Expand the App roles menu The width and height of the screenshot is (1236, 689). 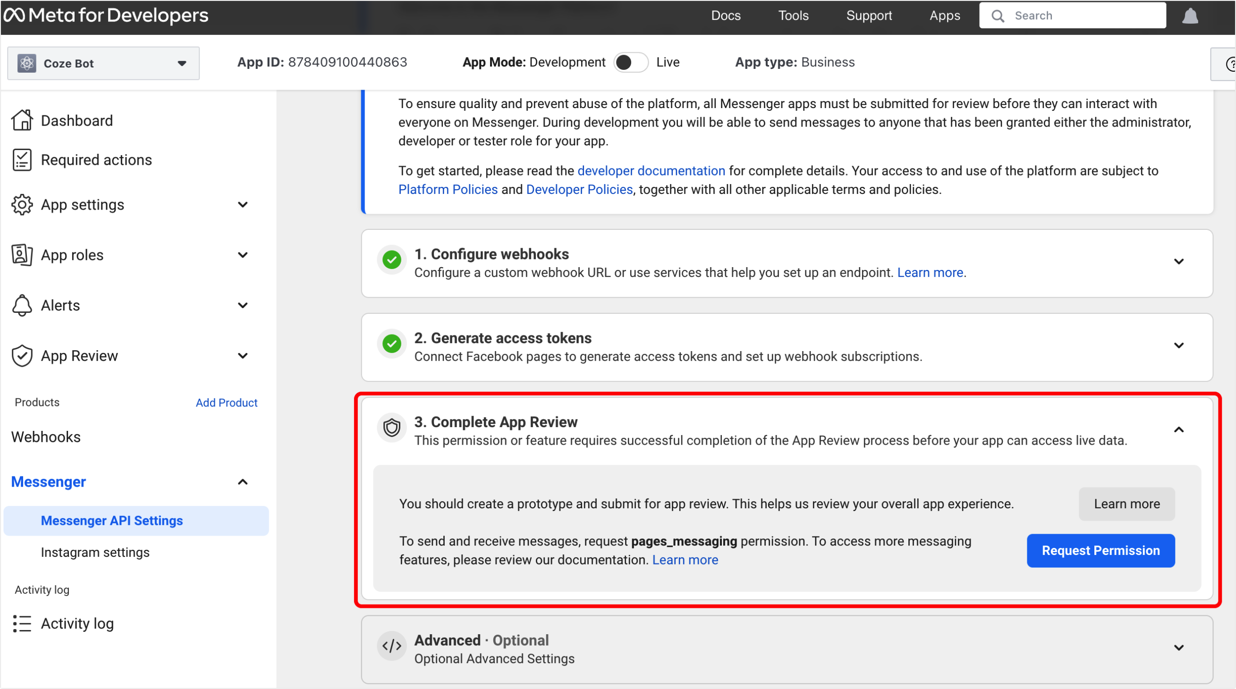(243, 255)
